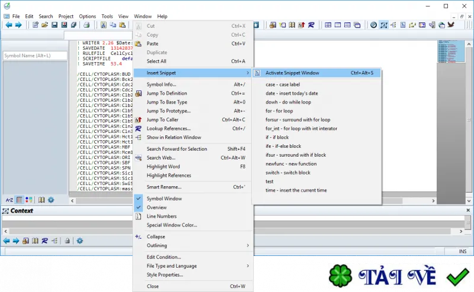Click the Go Back arrow toolbar icon

8,25
